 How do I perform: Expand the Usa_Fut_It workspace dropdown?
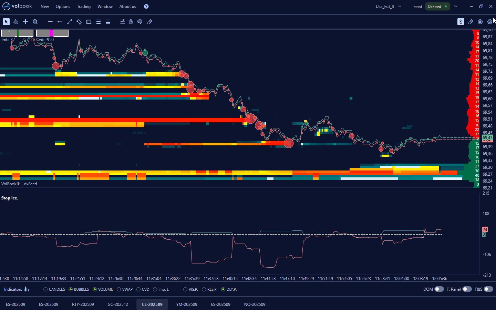pyautogui.click(x=400, y=7)
